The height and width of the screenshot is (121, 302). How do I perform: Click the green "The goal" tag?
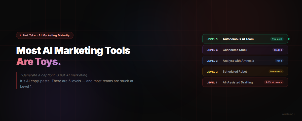[x=277, y=39]
